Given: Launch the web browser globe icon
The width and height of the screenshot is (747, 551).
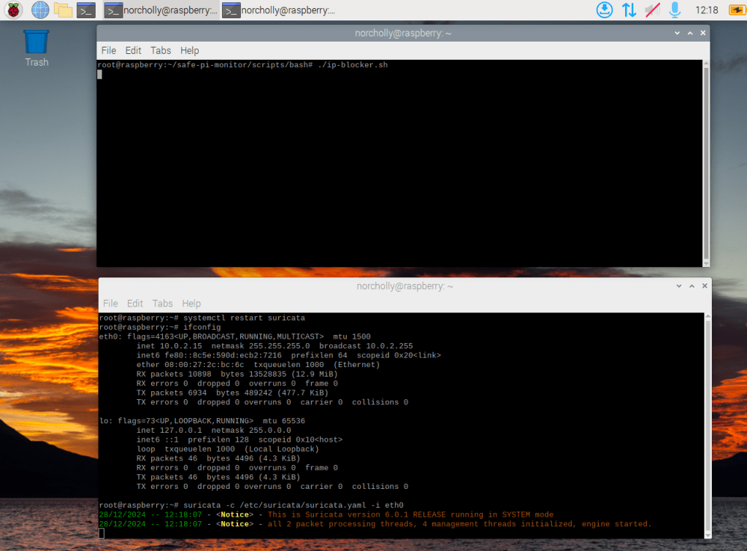Looking at the screenshot, I should [x=40, y=10].
